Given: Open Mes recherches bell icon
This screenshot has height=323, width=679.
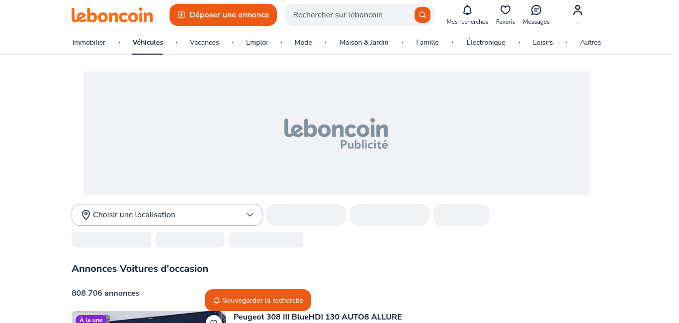Looking at the screenshot, I should coord(467,10).
